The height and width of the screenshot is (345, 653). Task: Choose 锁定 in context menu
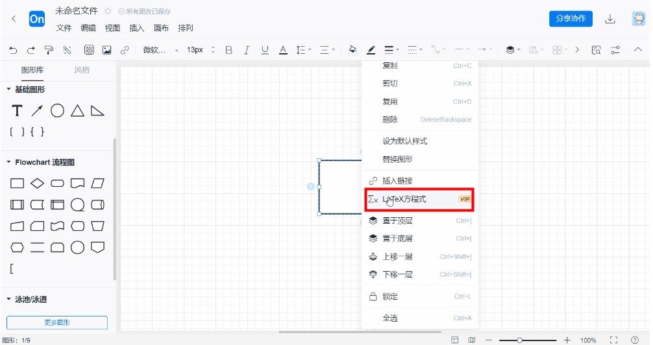[x=419, y=296]
